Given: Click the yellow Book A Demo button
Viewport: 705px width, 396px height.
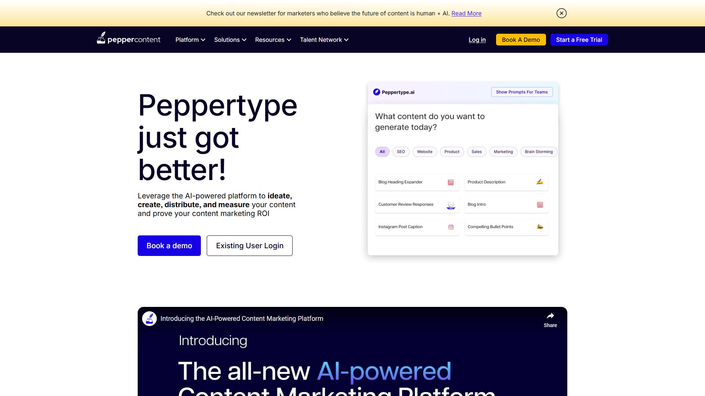Looking at the screenshot, I should pos(521,40).
